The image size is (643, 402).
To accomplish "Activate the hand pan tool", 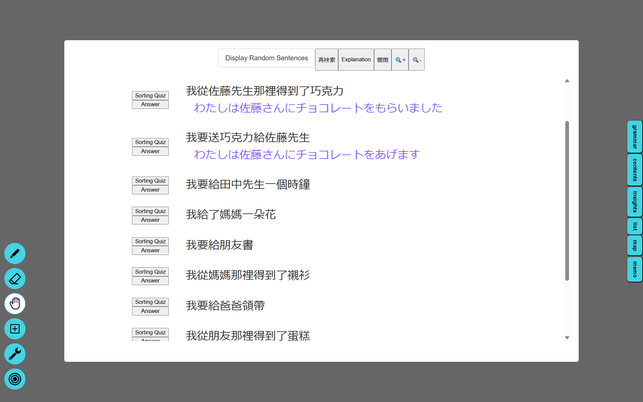I will coord(15,304).
